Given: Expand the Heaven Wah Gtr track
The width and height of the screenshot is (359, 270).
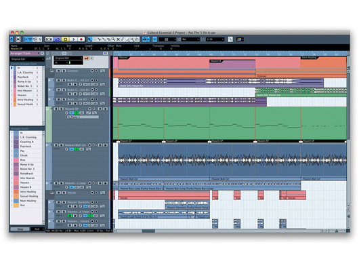Looking at the screenshot, I should tap(47, 145).
